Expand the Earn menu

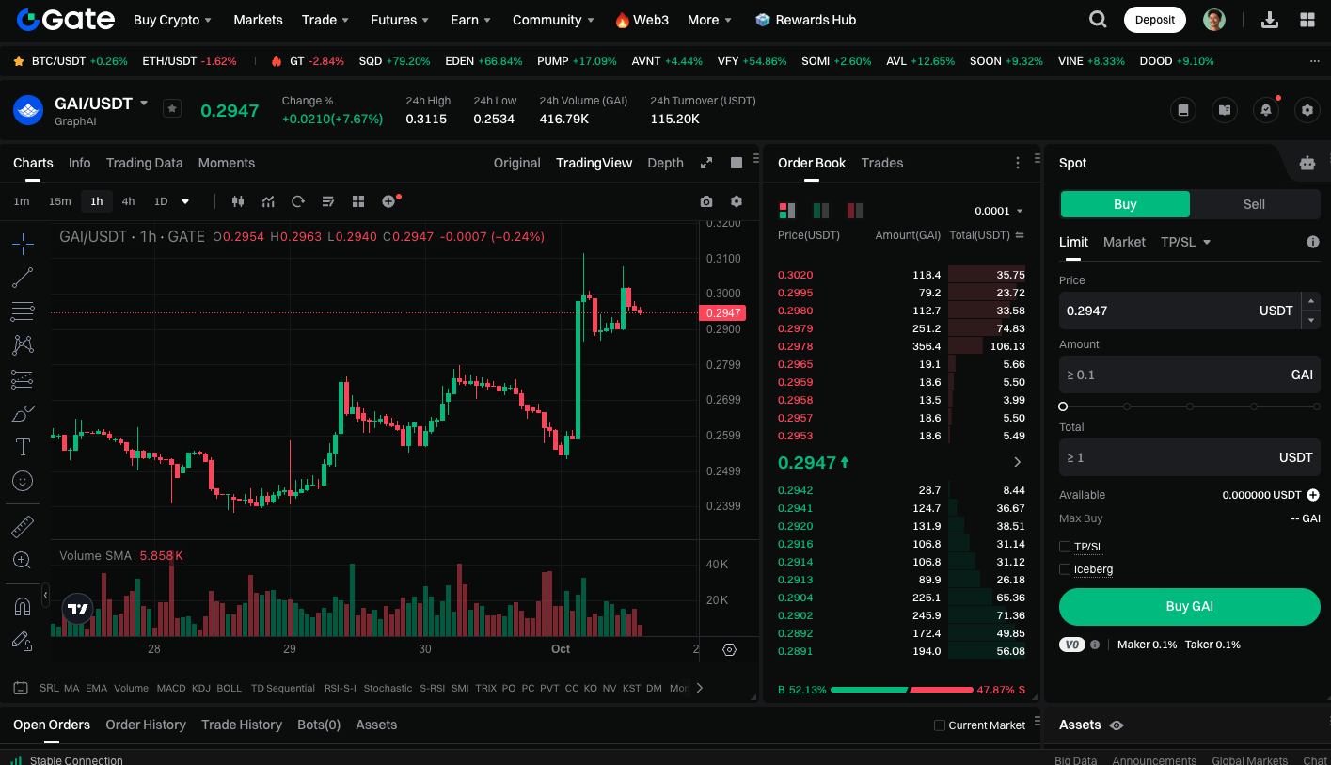coord(471,20)
